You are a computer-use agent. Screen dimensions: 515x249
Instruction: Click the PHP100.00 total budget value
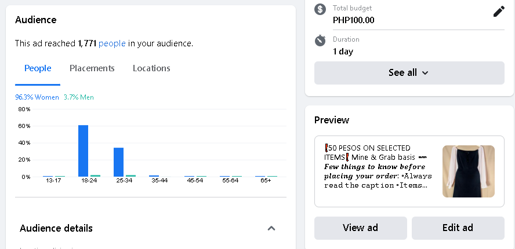point(353,20)
